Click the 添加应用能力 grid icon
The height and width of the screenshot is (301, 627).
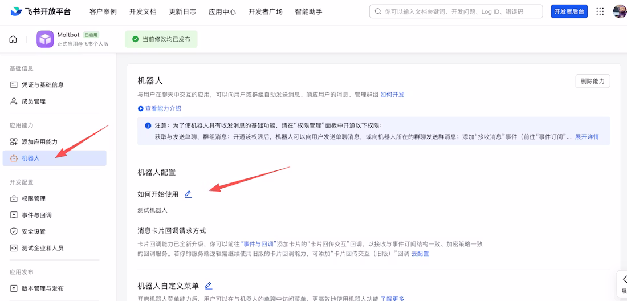[14, 141]
